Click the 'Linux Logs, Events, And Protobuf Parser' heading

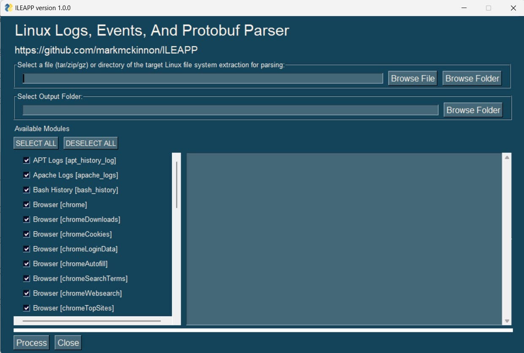(152, 30)
